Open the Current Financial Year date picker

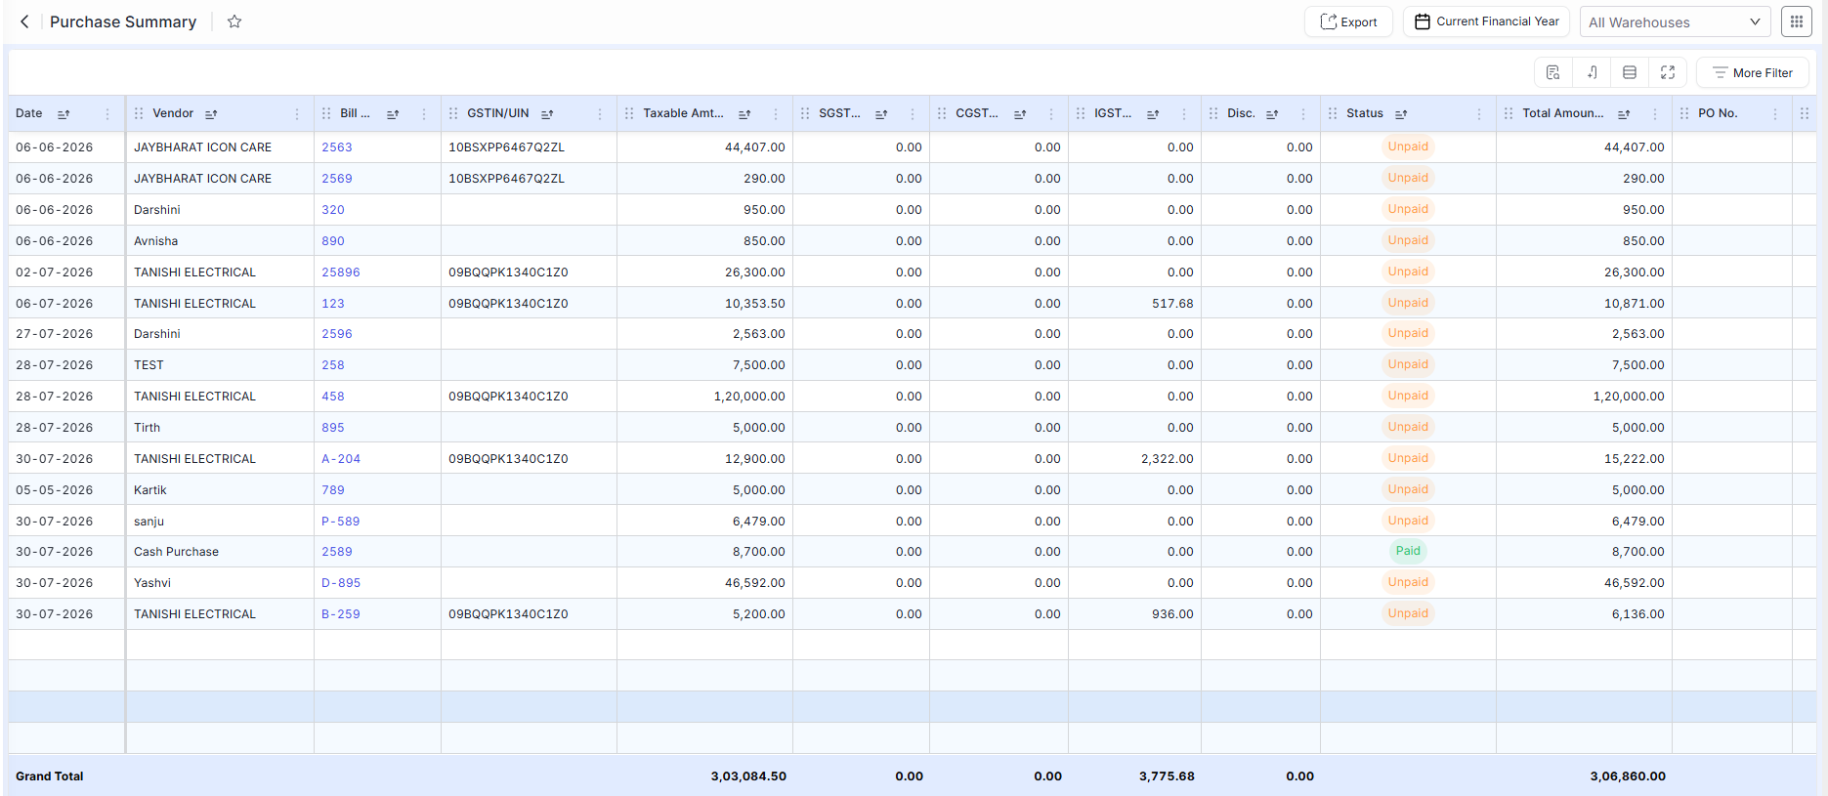click(x=1486, y=21)
